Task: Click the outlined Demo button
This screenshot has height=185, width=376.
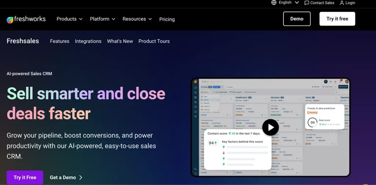Action: [x=297, y=19]
